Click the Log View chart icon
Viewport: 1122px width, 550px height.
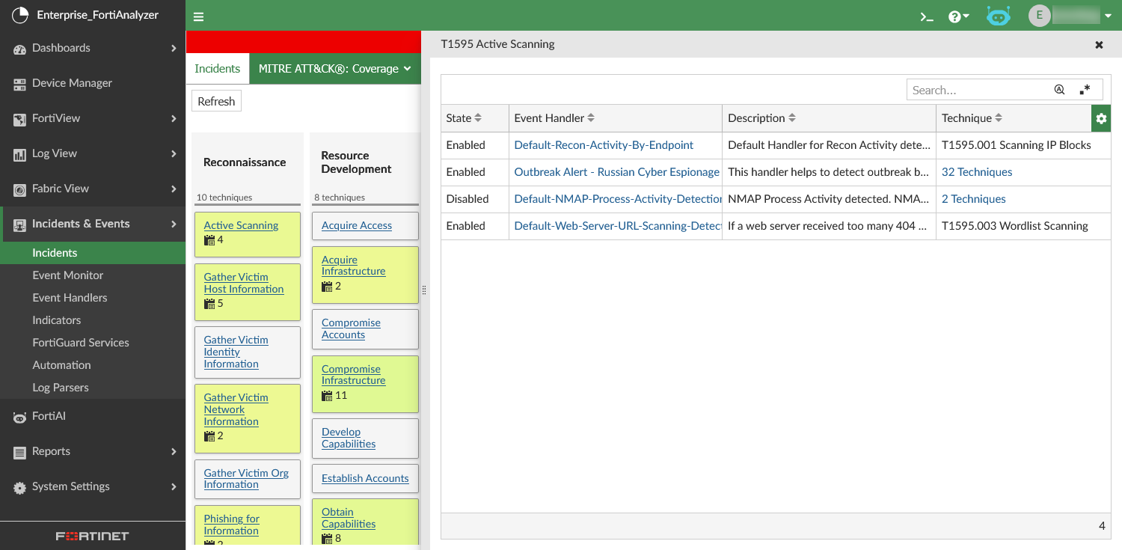tap(19, 154)
